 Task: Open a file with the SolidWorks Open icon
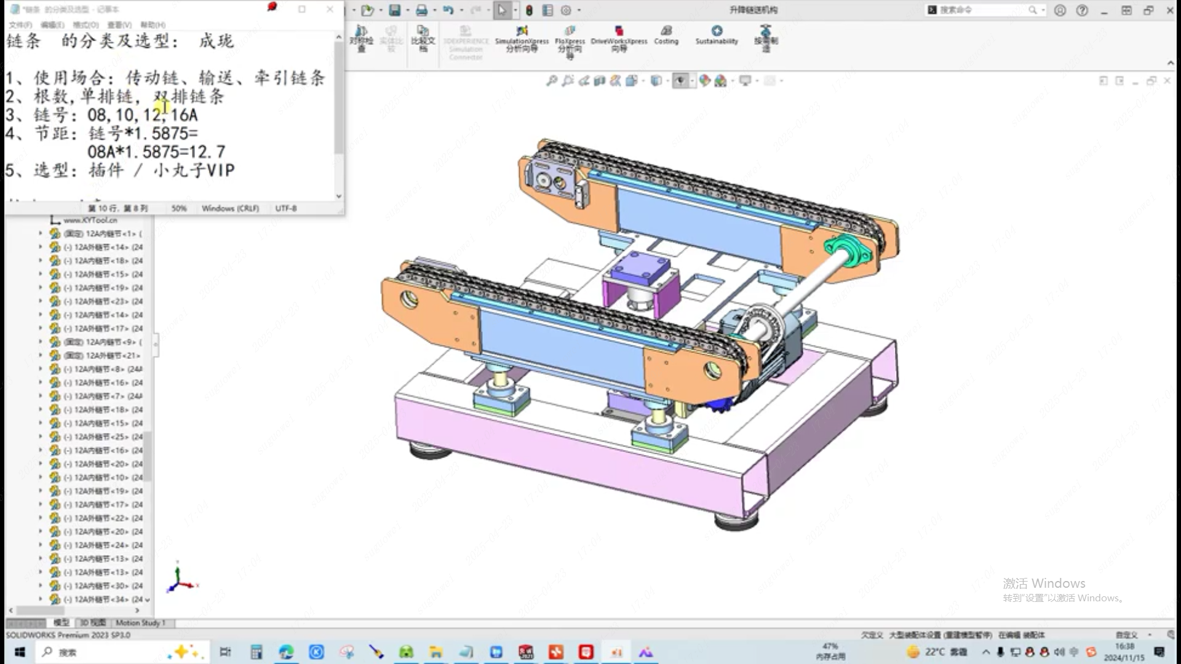367,10
